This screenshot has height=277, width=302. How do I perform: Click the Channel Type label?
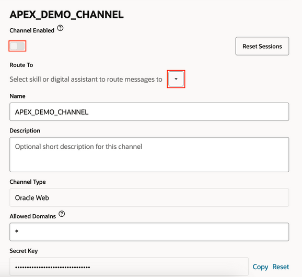[x=28, y=182]
